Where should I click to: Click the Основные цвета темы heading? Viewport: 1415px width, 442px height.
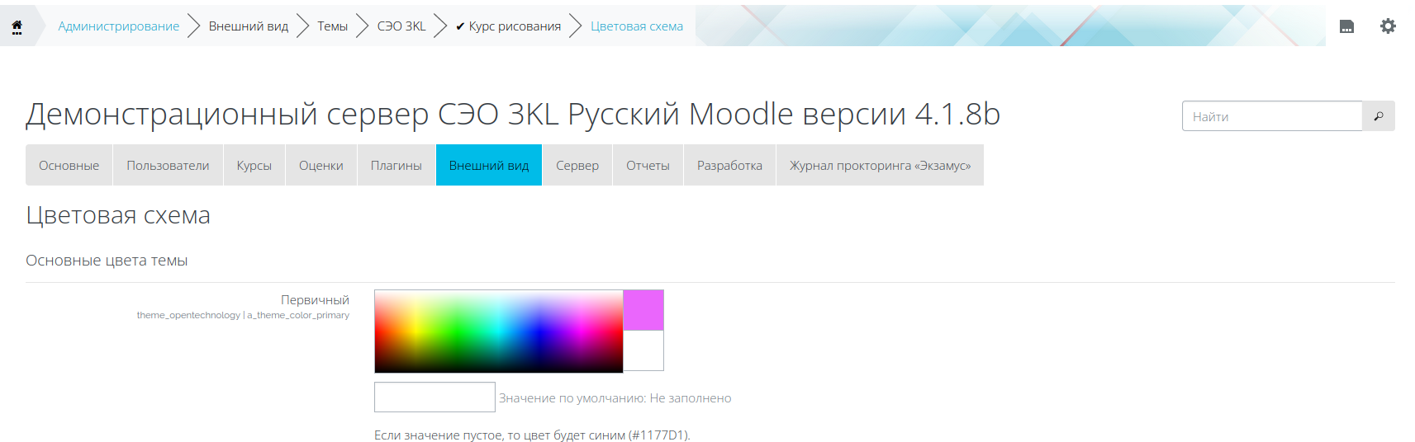(x=107, y=261)
